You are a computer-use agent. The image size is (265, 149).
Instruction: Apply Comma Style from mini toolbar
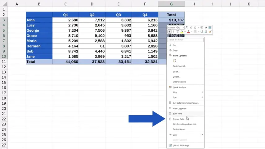tap(206, 28)
